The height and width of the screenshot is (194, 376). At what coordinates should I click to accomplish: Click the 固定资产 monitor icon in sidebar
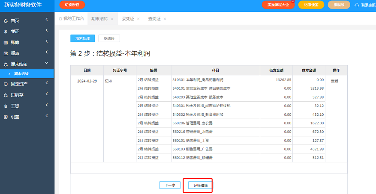tap(6, 84)
